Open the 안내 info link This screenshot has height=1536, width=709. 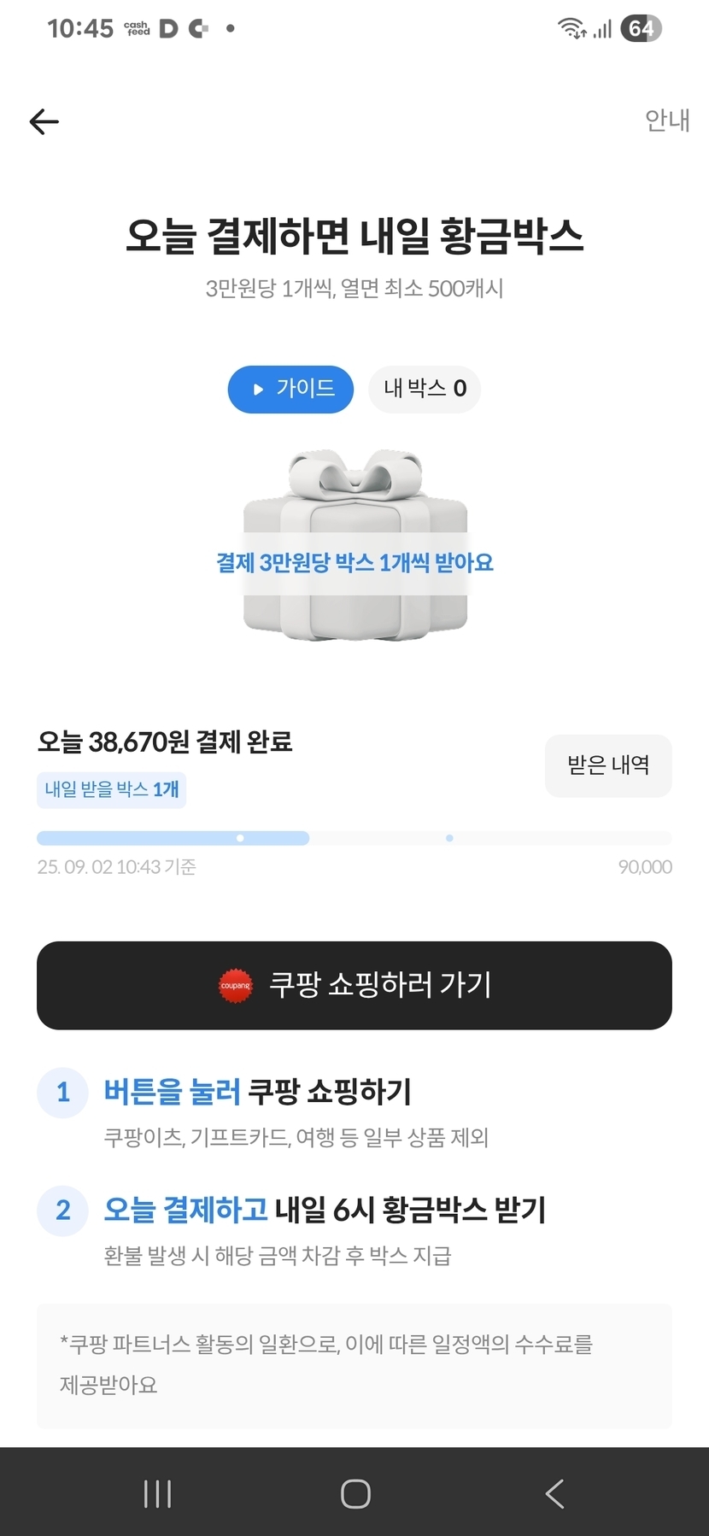(x=667, y=120)
